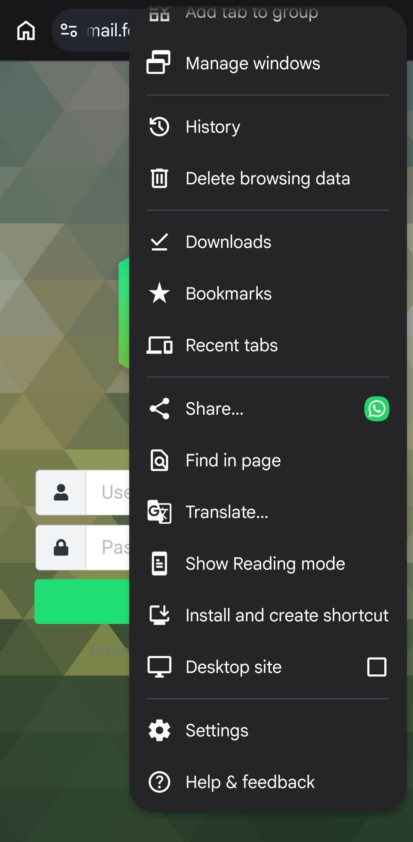Click the History clock icon
413x842 pixels.
tap(159, 127)
